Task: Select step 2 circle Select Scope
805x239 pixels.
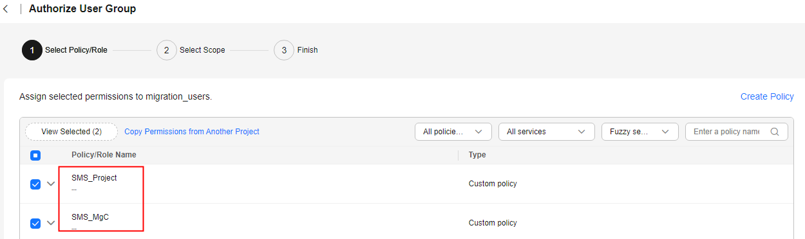Action: (166, 50)
